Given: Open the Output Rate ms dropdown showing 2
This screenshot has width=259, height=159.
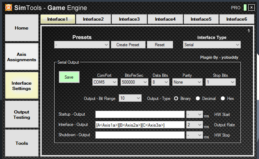Looking at the screenshot, I should coord(194,125).
